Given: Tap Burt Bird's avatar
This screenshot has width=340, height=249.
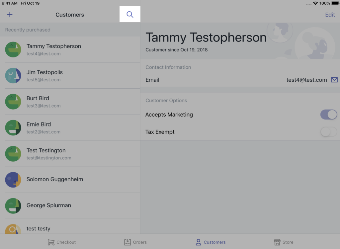Looking at the screenshot, I should 13,102.
